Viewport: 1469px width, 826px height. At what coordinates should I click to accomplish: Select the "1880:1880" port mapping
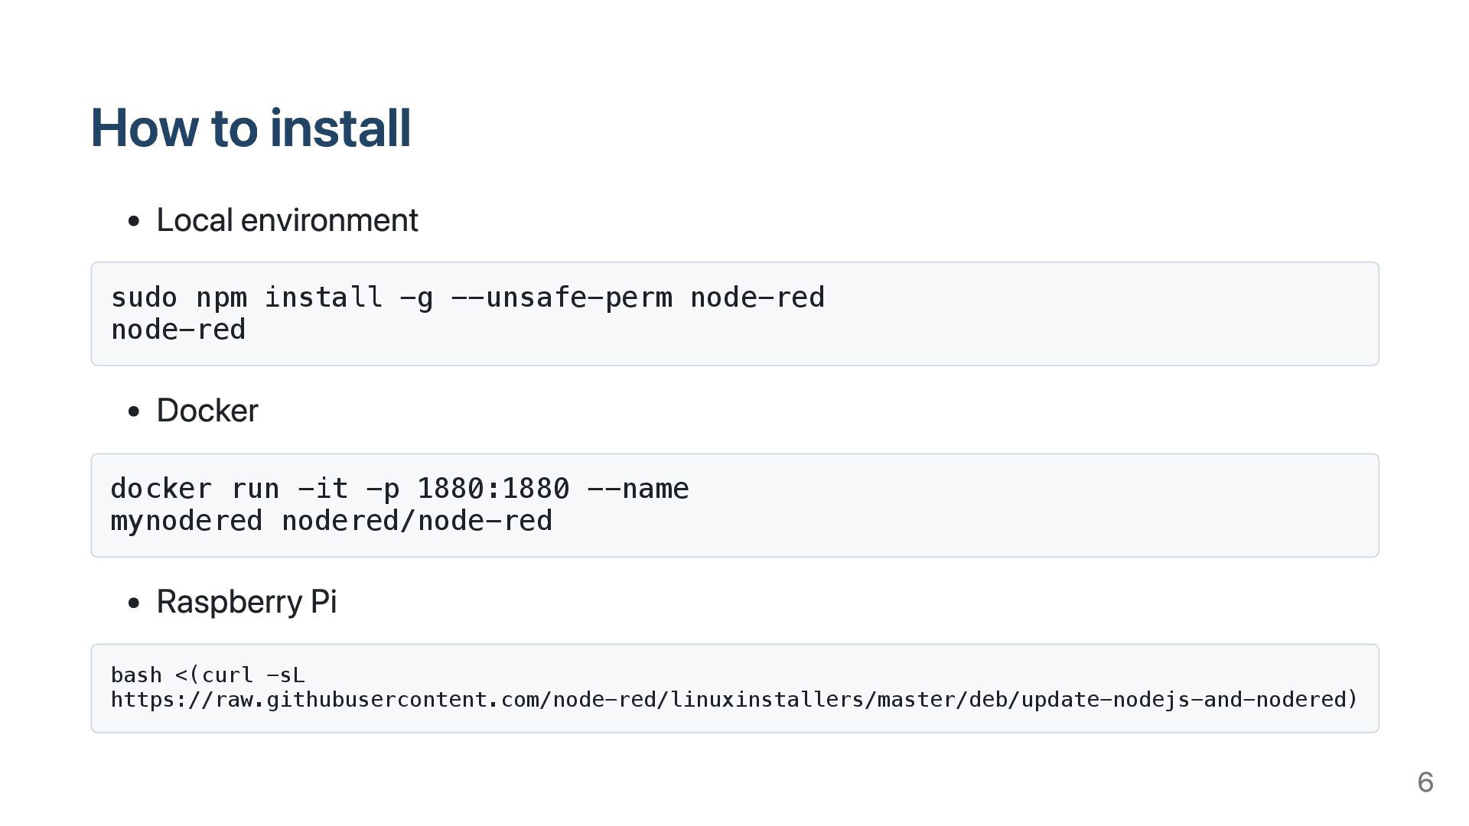tap(493, 489)
